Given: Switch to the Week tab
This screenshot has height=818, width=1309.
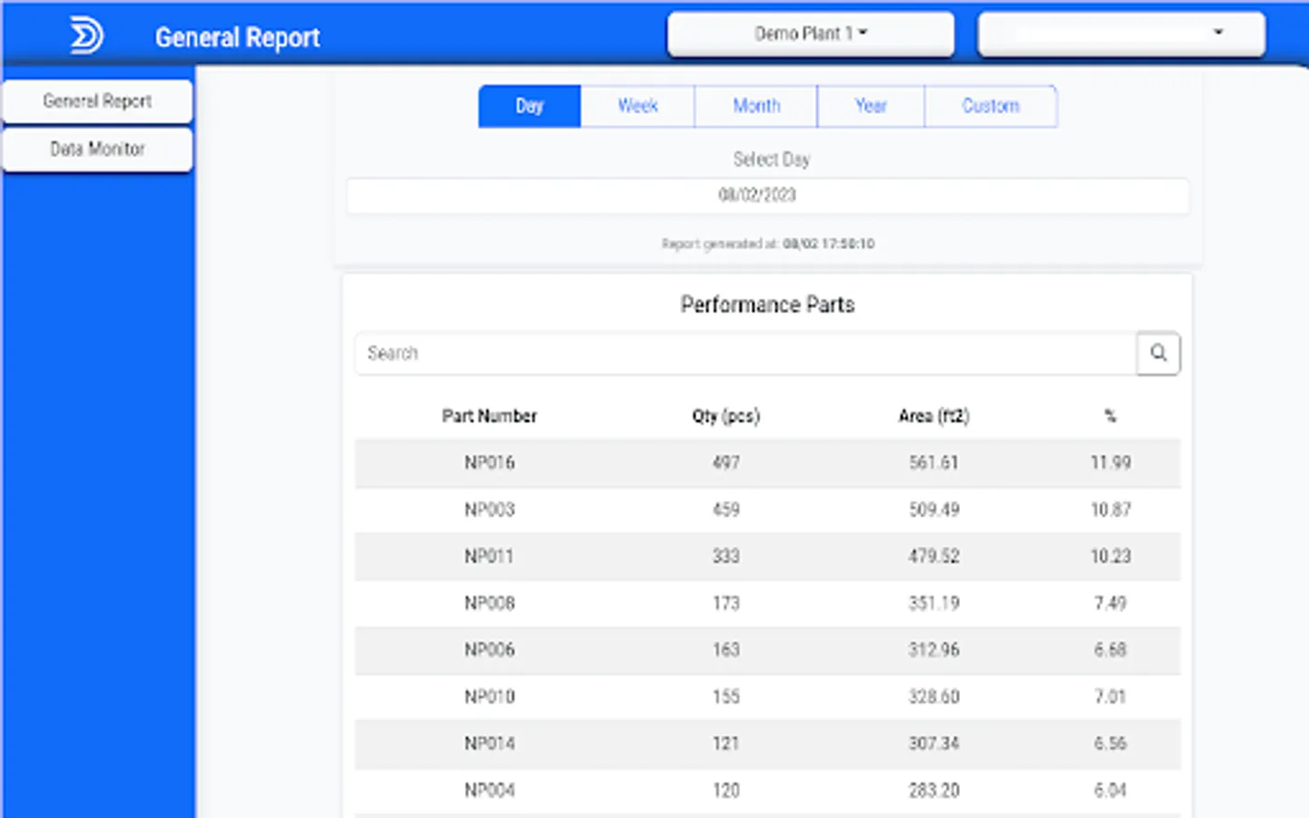Looking at the screenshot, I should (637, 106).
